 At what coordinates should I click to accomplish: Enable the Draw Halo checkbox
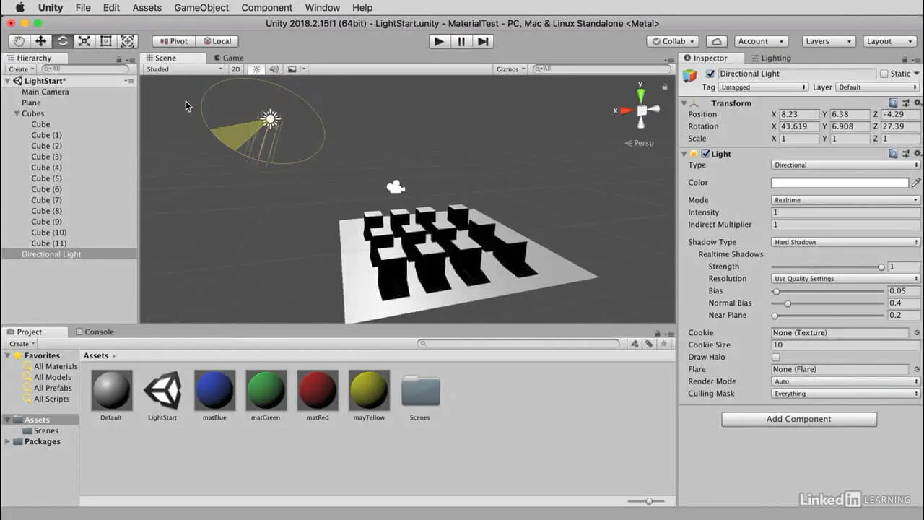click(x=776, y=357)
